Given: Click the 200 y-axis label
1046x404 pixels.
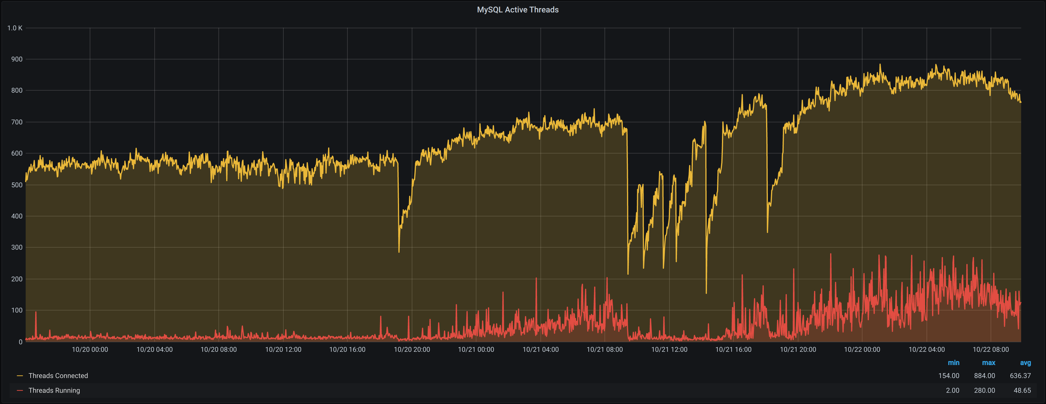Looking at the screenshot, I should pyautogui.click(x=17, y=279).
